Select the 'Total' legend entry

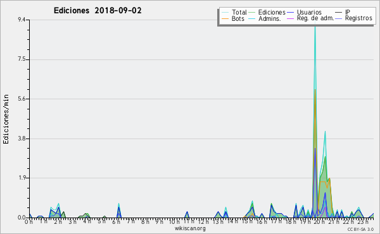(x=234, y=12)
